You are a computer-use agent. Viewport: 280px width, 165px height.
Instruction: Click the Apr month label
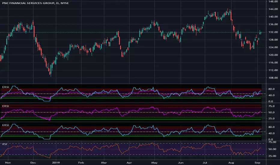click(129, 163)
